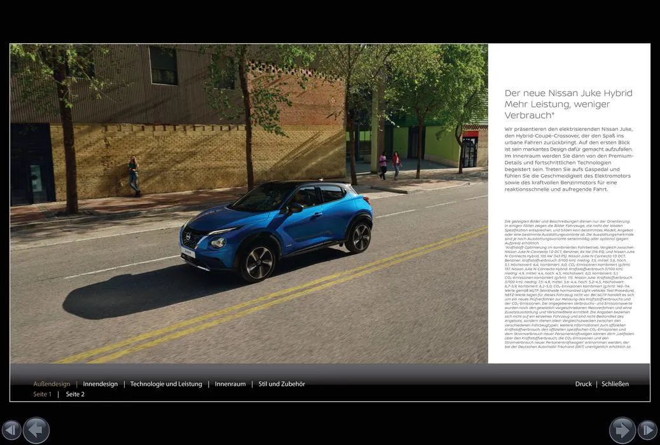660x445 pixels.
Task: Select Seite 1 page link
Action: [x=43, y=394]
